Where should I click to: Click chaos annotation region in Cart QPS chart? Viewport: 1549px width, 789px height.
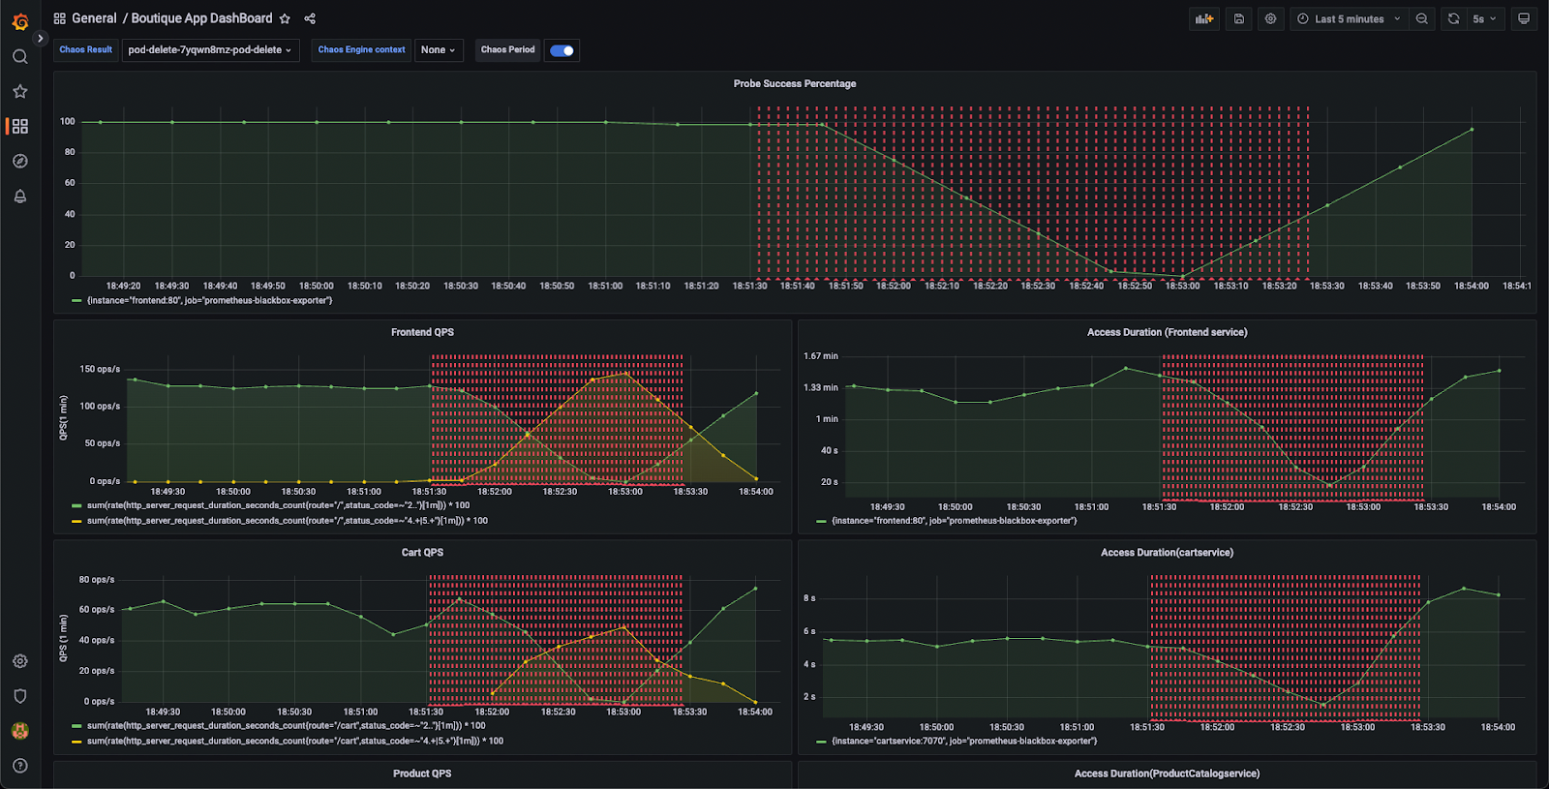click(556, 639)
